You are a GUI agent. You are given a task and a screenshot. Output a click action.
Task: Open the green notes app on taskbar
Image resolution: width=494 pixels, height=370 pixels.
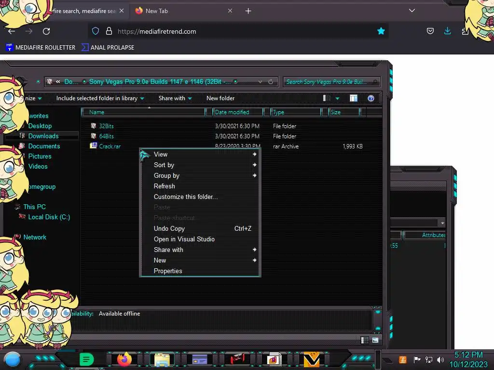[x=87, y=359]
